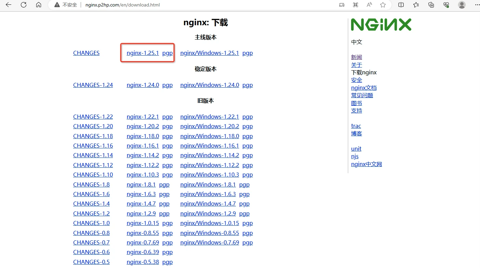Download nginx/Windows-1.22.1

[210, 117]
